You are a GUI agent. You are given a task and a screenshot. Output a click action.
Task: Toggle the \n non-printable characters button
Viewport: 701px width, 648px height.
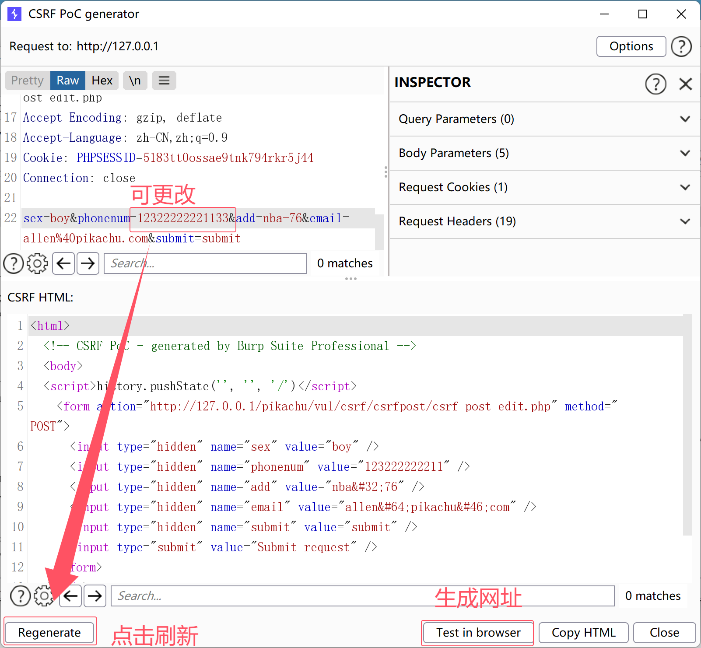click(x=135, y=81)
